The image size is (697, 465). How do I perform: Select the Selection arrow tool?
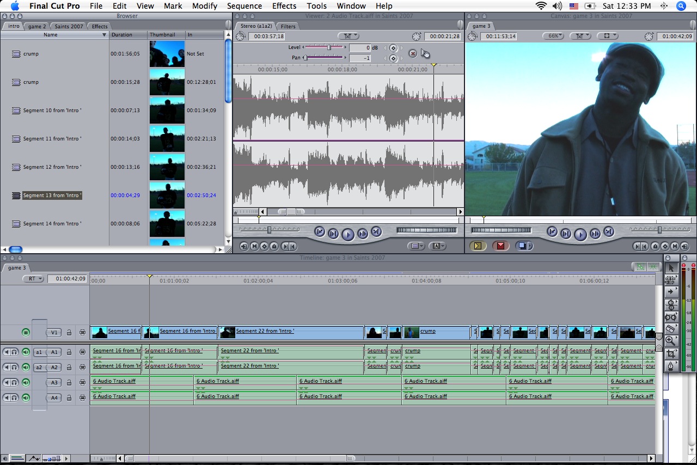(x=671, y=268)
